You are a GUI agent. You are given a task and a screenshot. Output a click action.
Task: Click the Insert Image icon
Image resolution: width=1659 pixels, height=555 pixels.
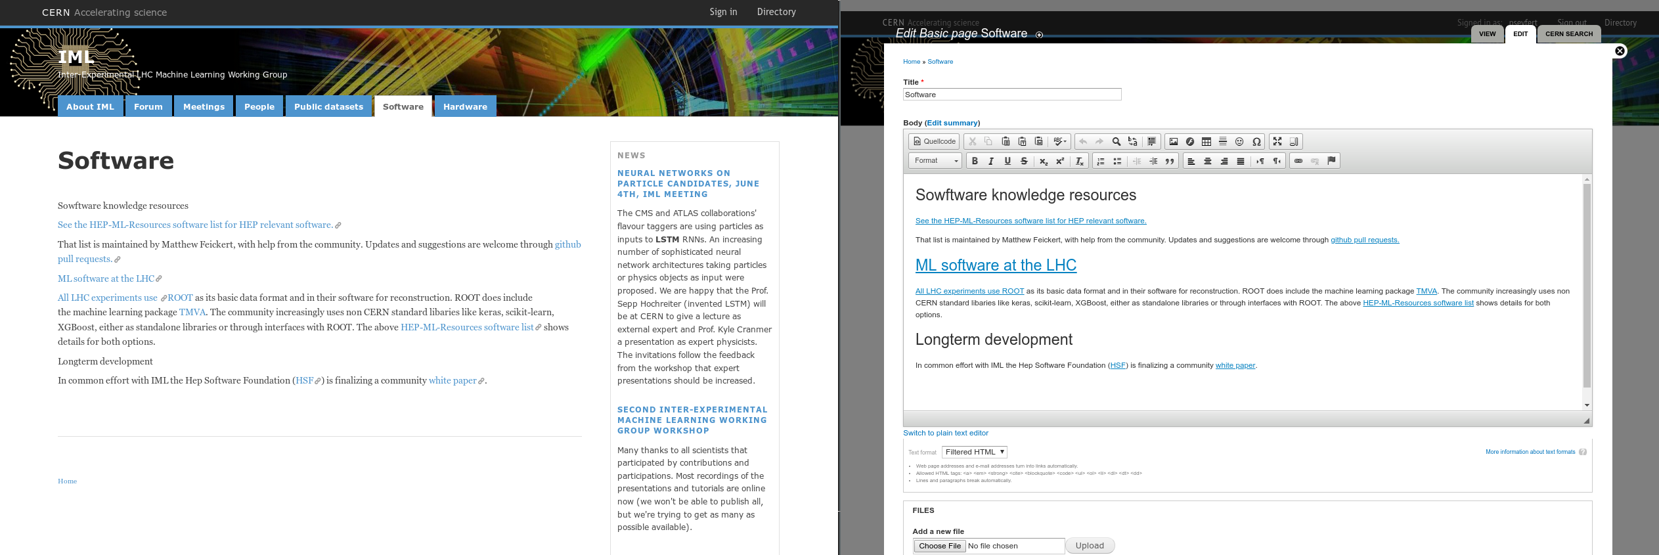(1173, 141)
